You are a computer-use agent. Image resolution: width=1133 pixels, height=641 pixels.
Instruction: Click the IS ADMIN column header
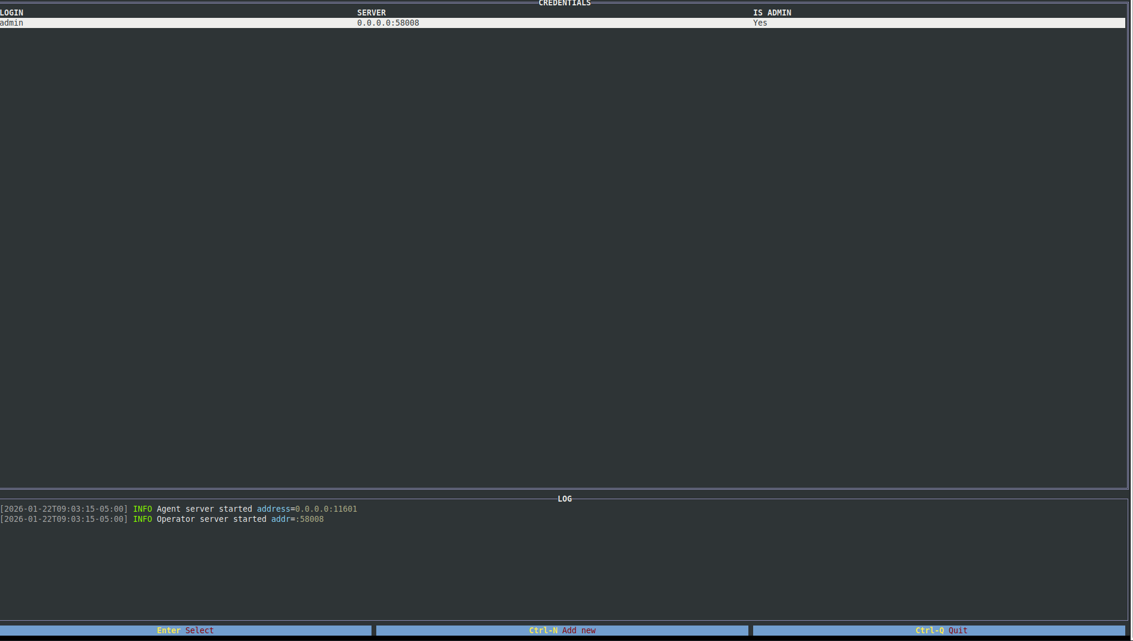pos(772,13)
